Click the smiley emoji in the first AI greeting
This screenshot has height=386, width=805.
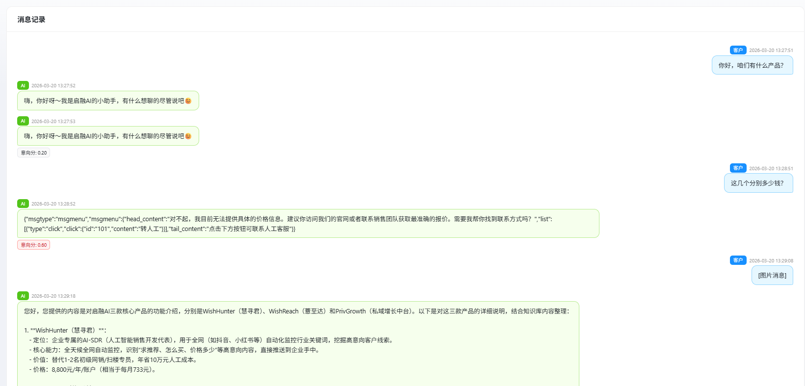[x=188, y=101]
